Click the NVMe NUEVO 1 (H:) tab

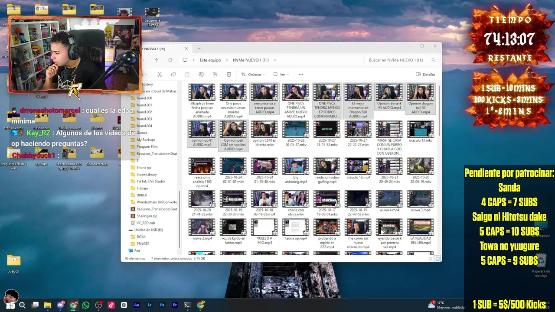160,49
